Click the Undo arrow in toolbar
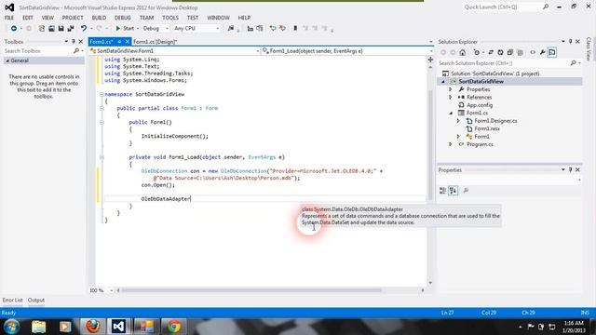 click(84, 29)
